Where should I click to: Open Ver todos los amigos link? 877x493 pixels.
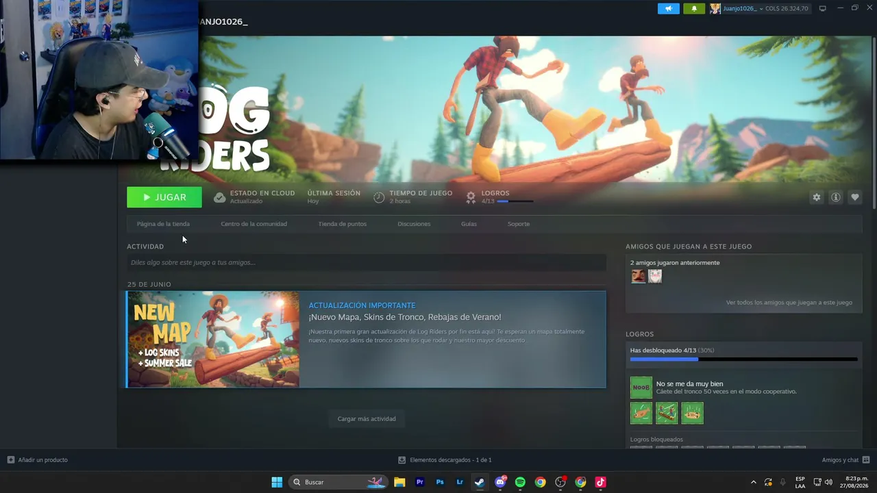pos(789,302)
